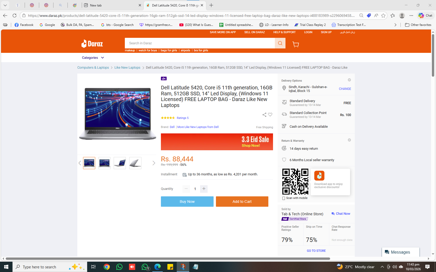Decrease quantity with minus button
Screen dimensions: 436x272
pyautogui.click(x=186, y=189)
